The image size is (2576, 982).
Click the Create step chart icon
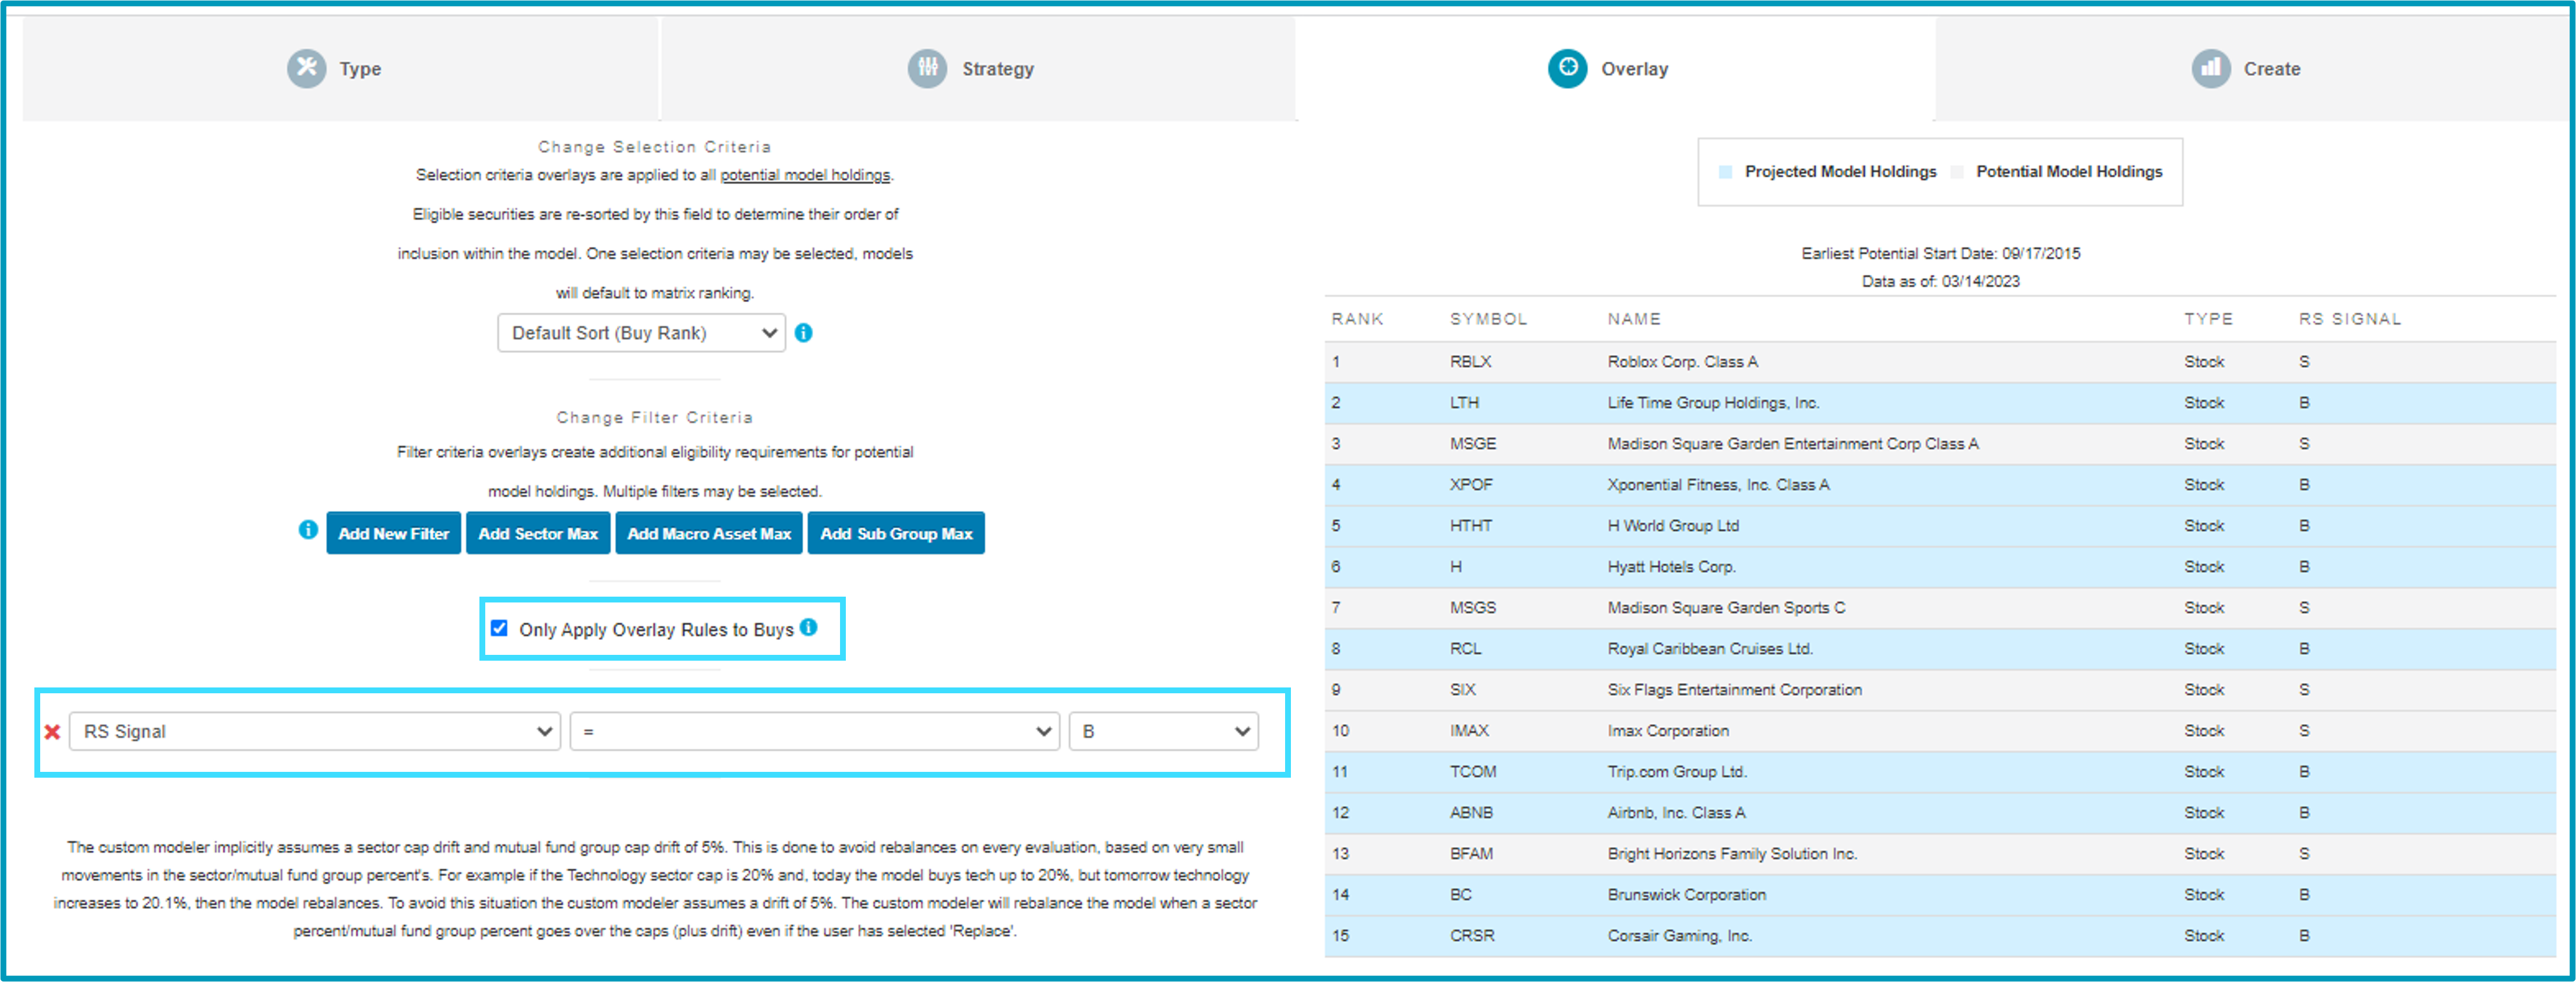point(2211,69)
